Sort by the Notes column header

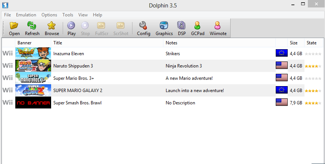(219, 43)
